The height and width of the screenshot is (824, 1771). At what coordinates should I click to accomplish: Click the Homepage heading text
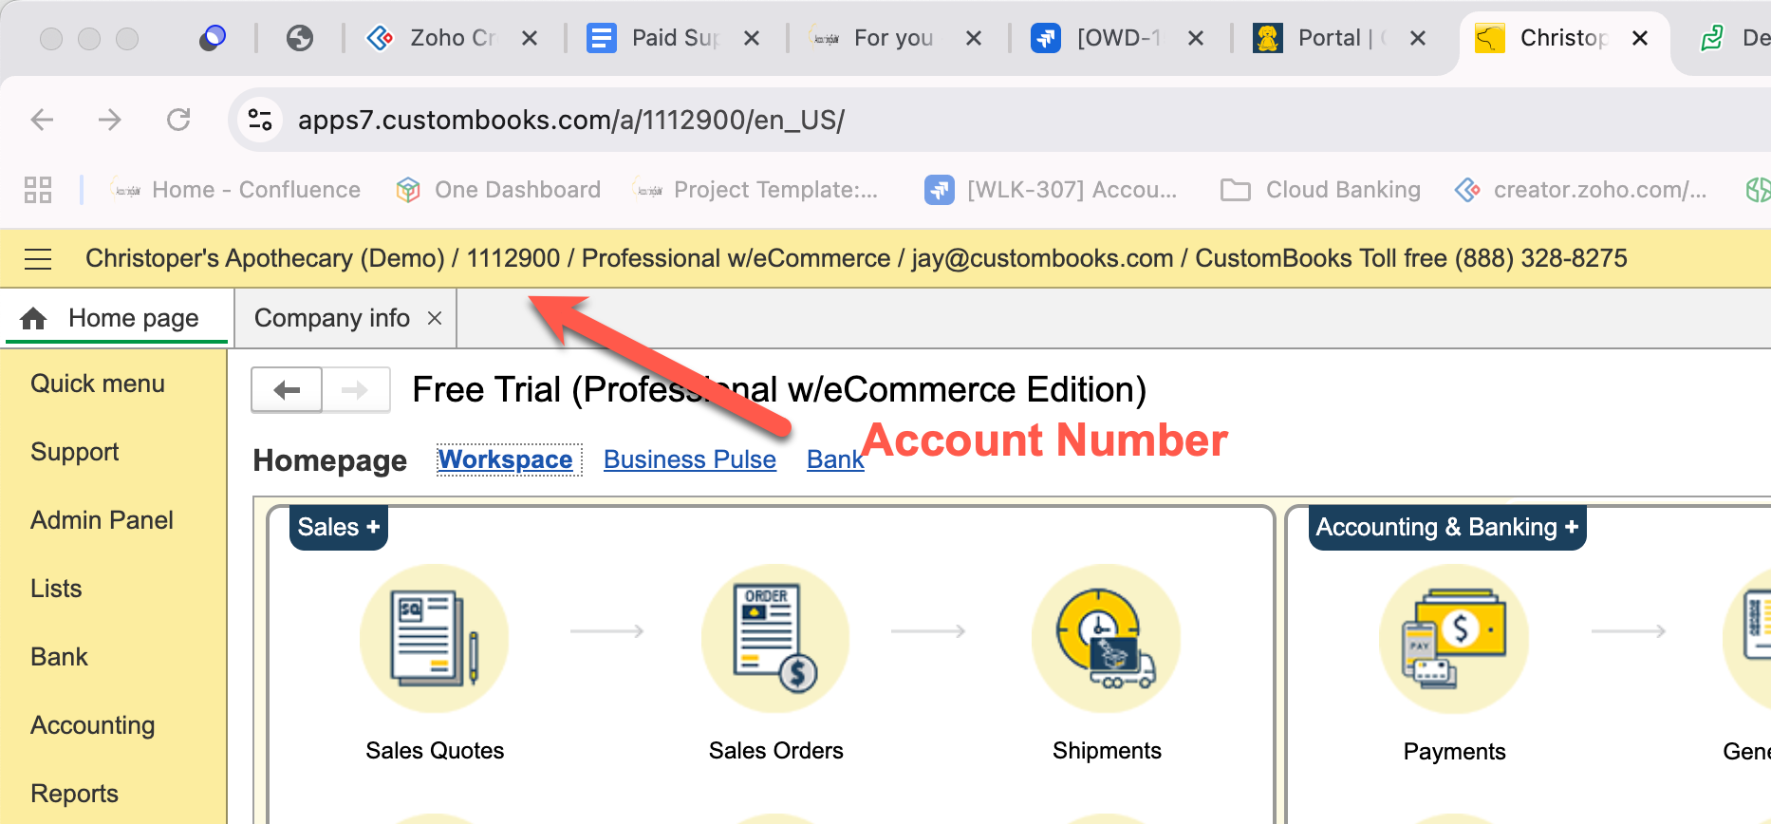[x=330, y=460]
